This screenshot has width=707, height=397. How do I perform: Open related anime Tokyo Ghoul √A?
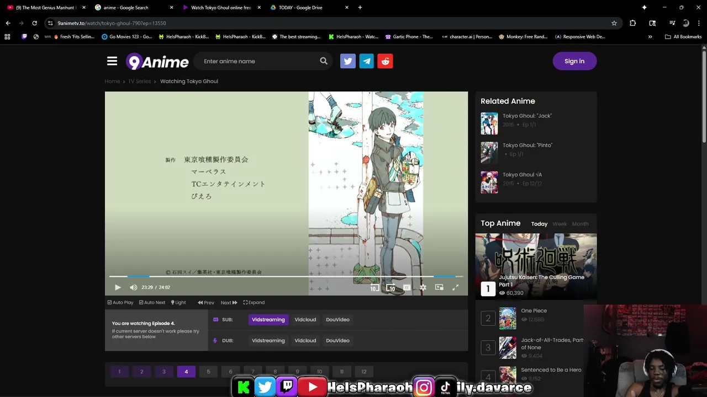click(522, 175)
